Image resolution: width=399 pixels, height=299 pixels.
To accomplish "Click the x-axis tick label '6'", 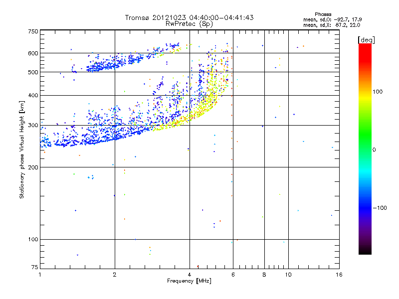I will (x=233, y=275).
